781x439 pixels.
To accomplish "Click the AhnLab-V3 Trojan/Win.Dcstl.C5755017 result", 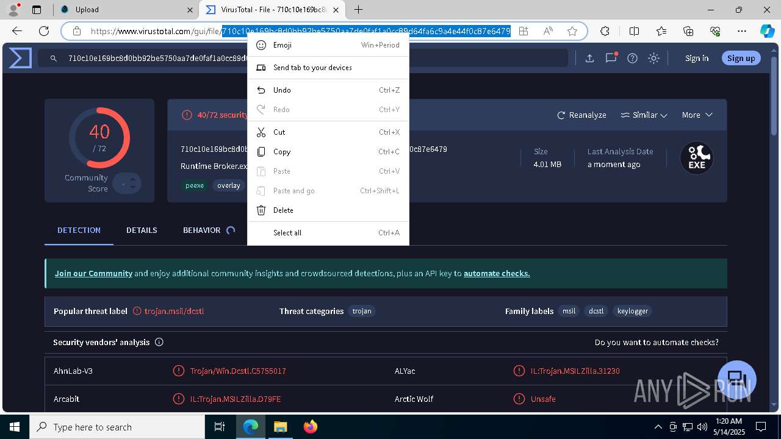I will (238, 371).
